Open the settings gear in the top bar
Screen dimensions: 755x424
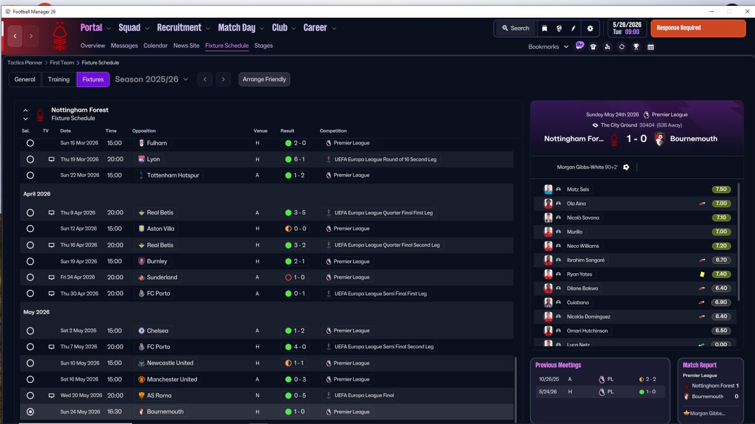coord(590,28)
